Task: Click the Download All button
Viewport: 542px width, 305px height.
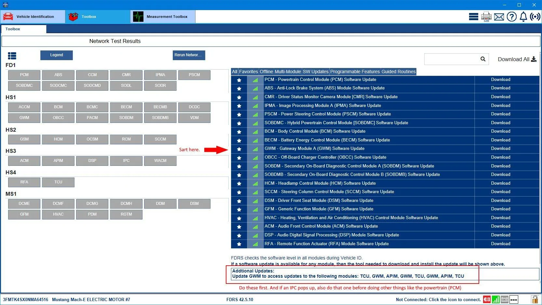Action: 517,59
